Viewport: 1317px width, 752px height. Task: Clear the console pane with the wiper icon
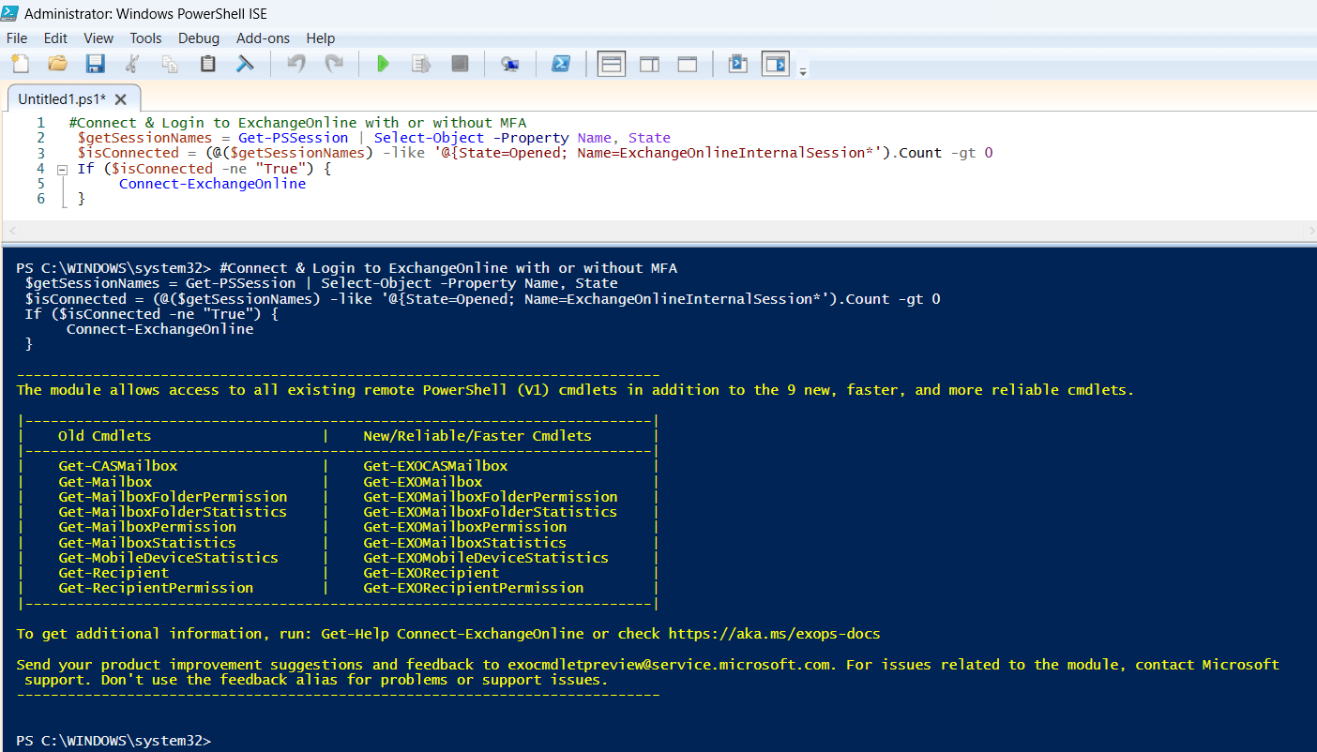click(245, 64)
